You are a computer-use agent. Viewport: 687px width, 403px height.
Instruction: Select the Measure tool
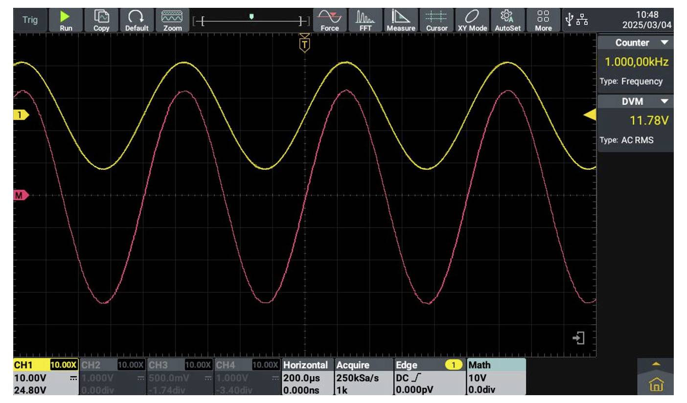398,16
